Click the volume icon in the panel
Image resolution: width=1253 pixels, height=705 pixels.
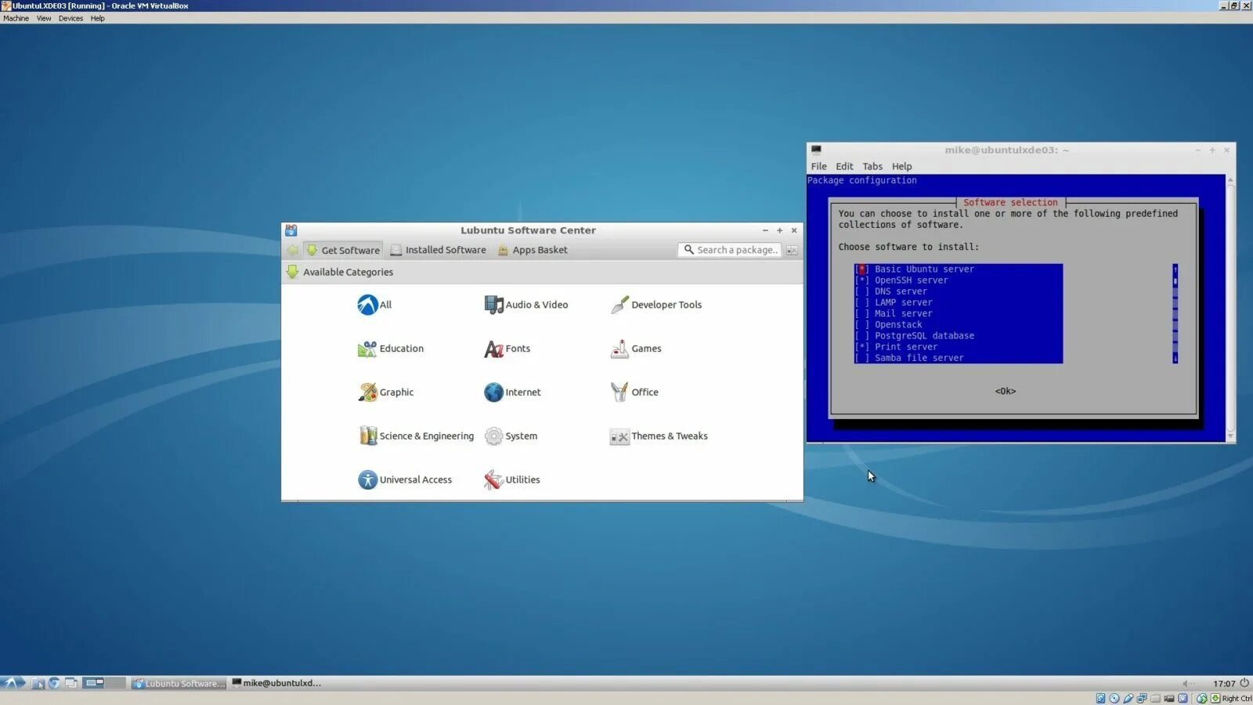[x=1188, y=684]
